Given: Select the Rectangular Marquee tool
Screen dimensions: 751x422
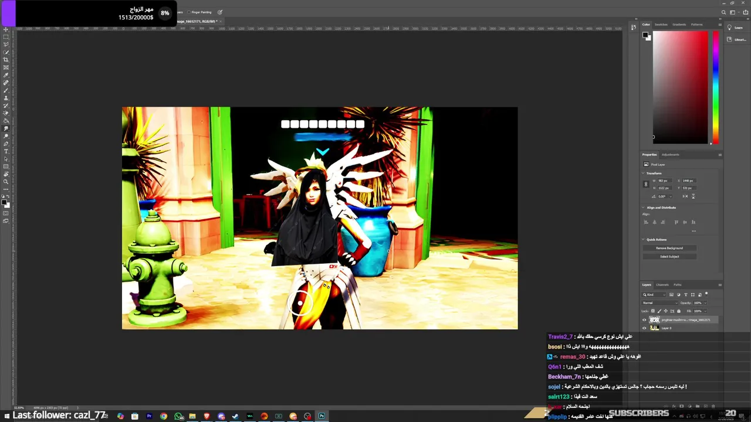Looking at the screenshot, I should click(x=5, y=37).
